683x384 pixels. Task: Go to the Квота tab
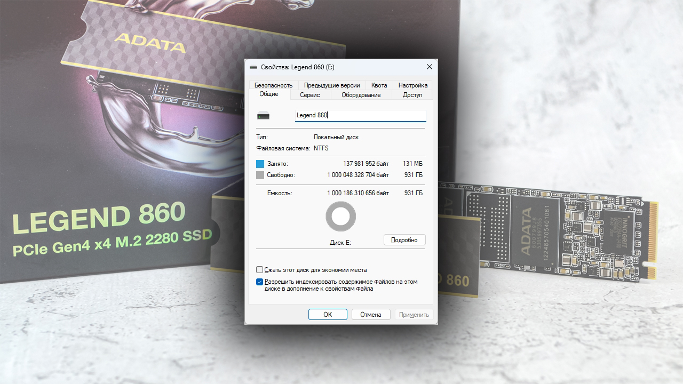click(x=379, y=85)
